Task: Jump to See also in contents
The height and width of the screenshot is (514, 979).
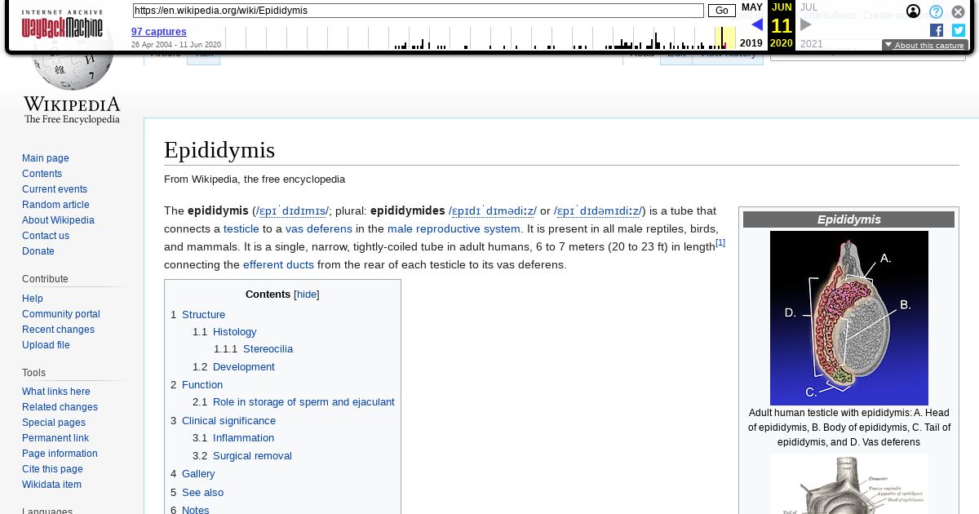Action: point(202,493)
